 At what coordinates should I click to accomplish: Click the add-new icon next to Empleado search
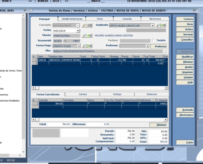[163, 25]
